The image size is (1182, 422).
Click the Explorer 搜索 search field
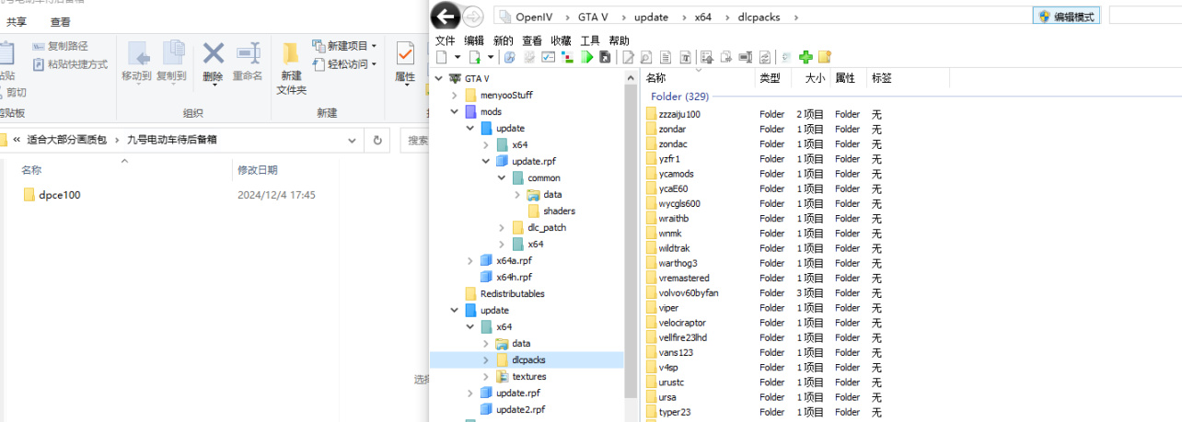tap(416, 141)
